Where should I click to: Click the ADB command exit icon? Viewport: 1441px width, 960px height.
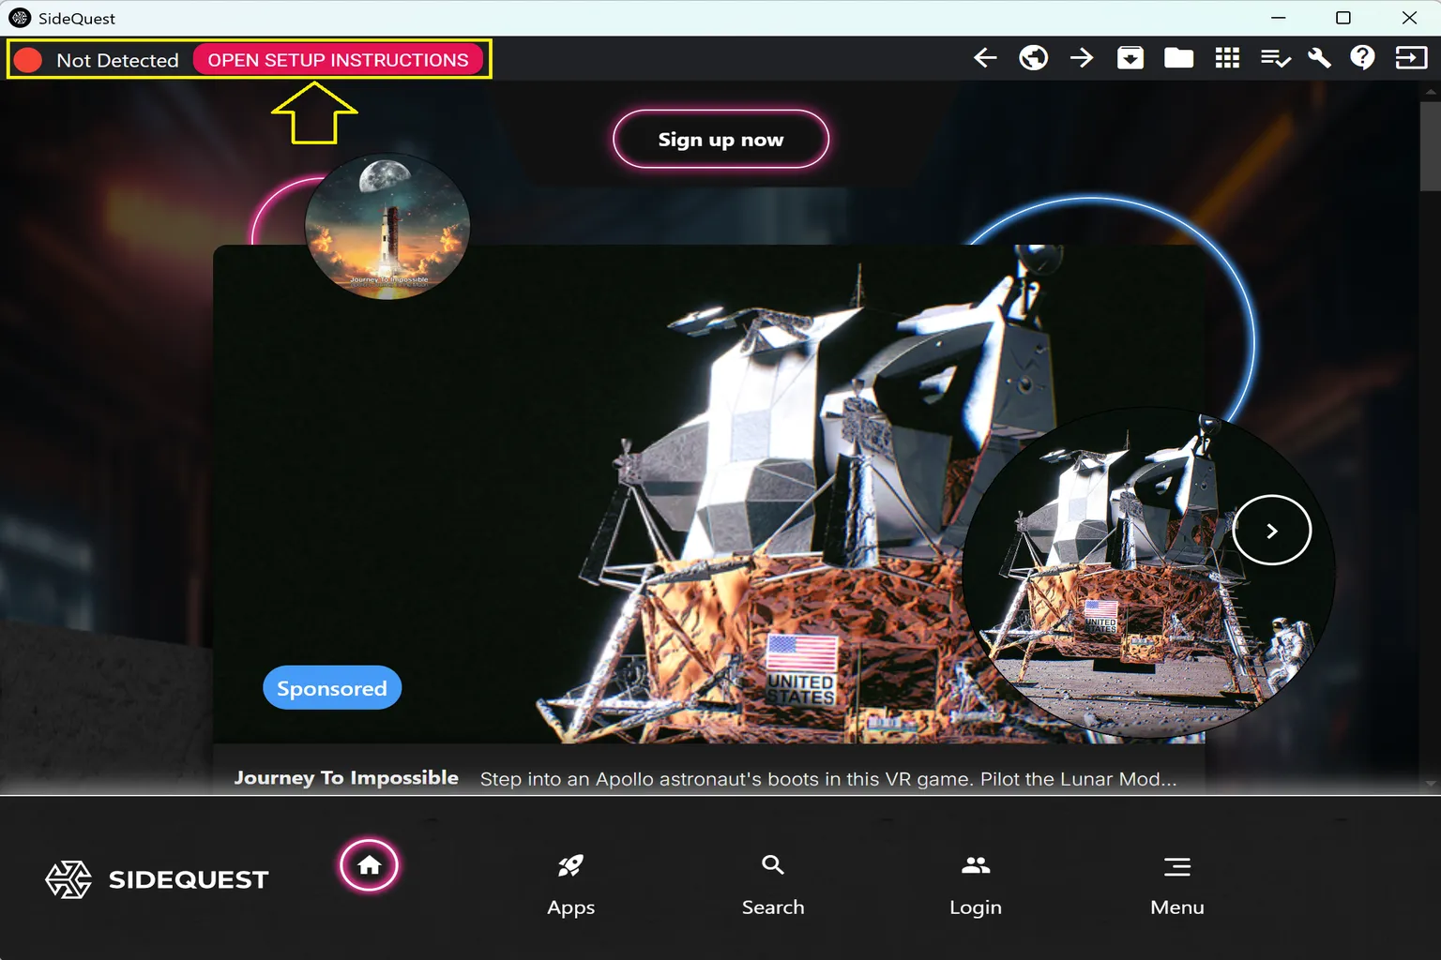click(1411, 58)
